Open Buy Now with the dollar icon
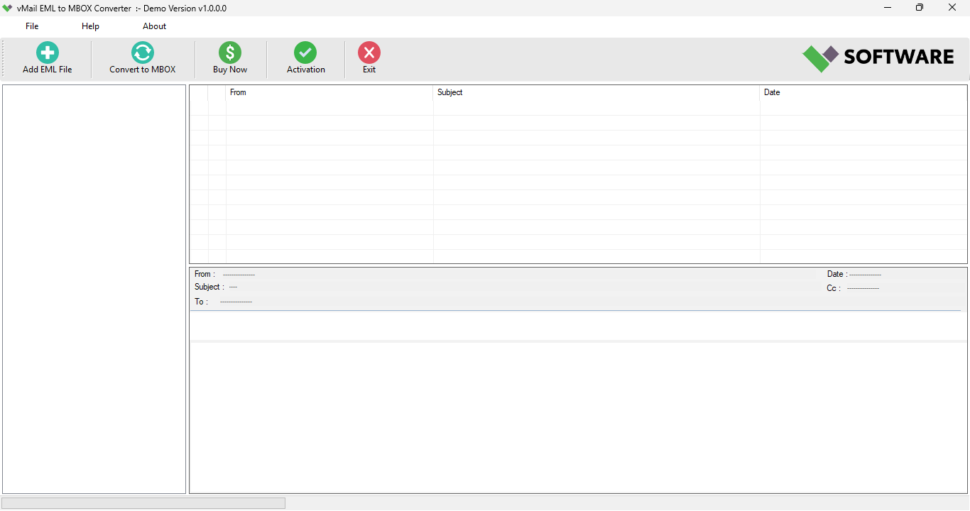 229,52
